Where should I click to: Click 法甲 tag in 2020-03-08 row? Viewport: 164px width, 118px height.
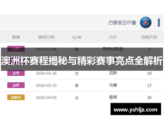[x=16, y=49]
